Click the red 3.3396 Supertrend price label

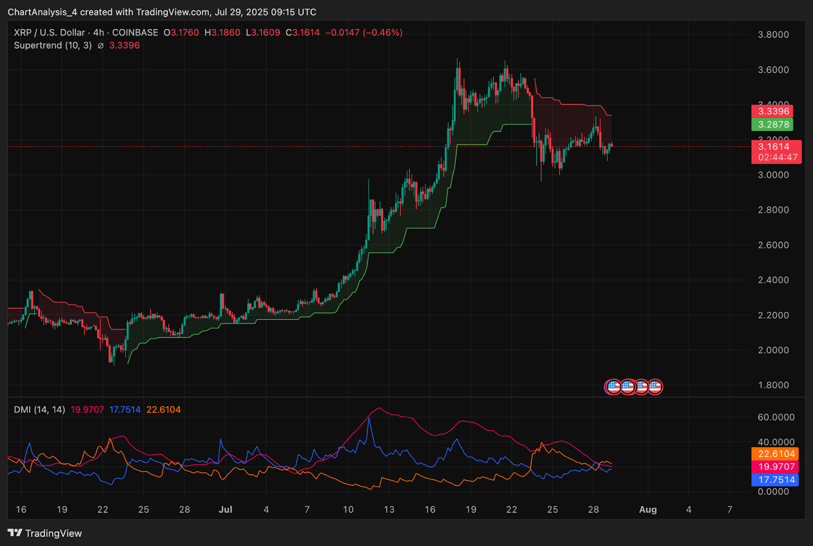[x=773, y=111]
